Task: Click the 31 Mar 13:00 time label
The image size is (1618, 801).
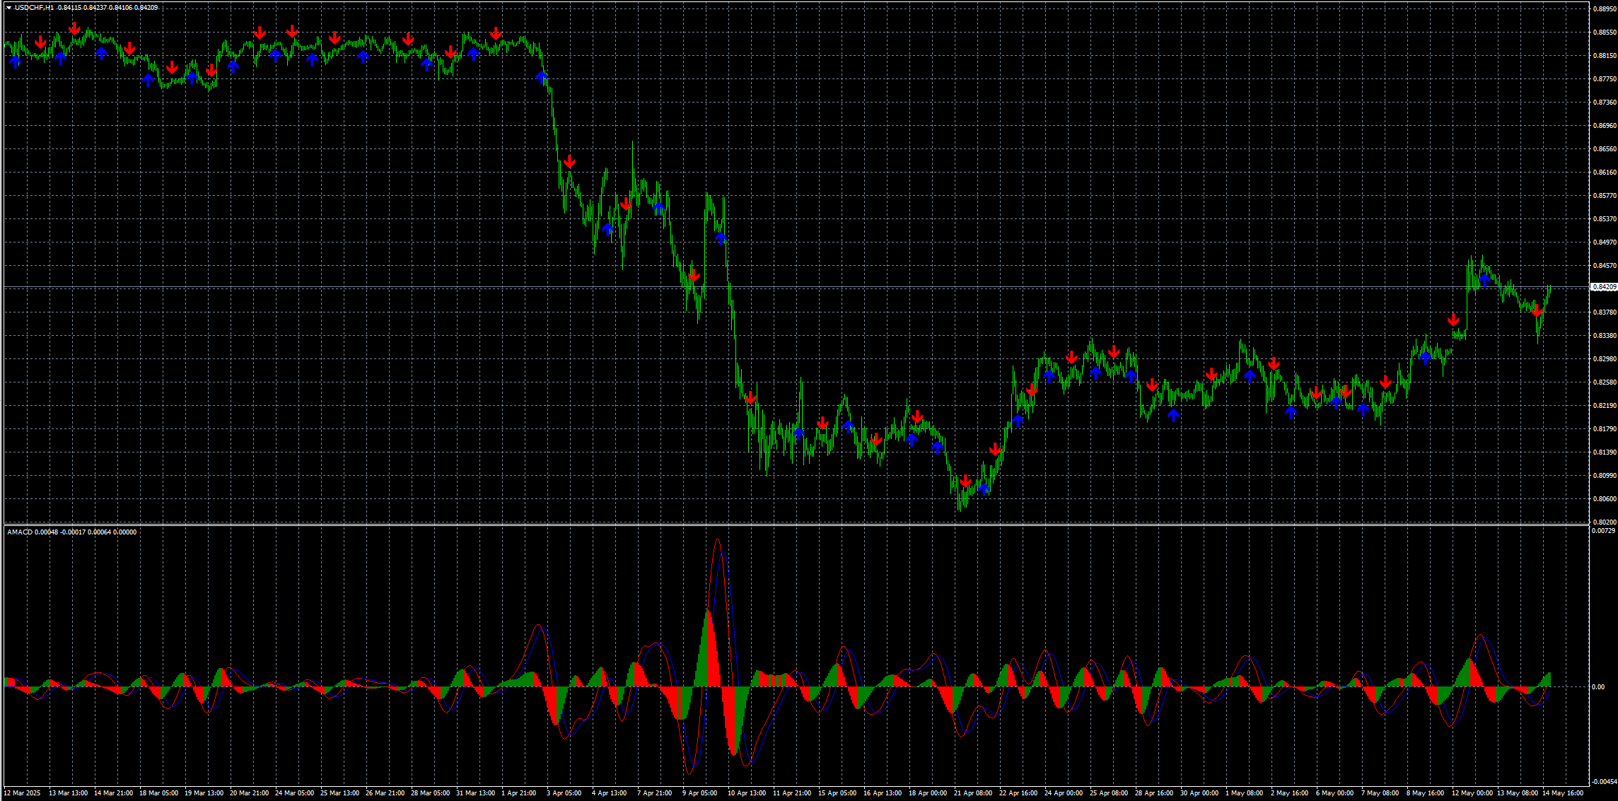Action: pyautogui.click(x=475, y=793)
